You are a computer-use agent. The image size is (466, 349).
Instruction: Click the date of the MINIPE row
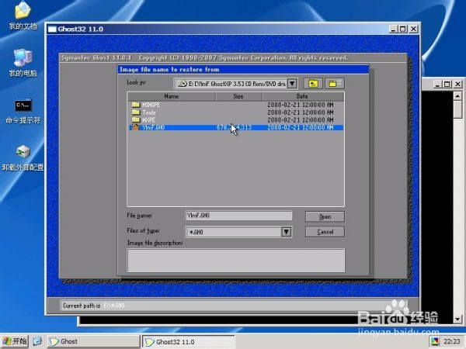(300, 105)
